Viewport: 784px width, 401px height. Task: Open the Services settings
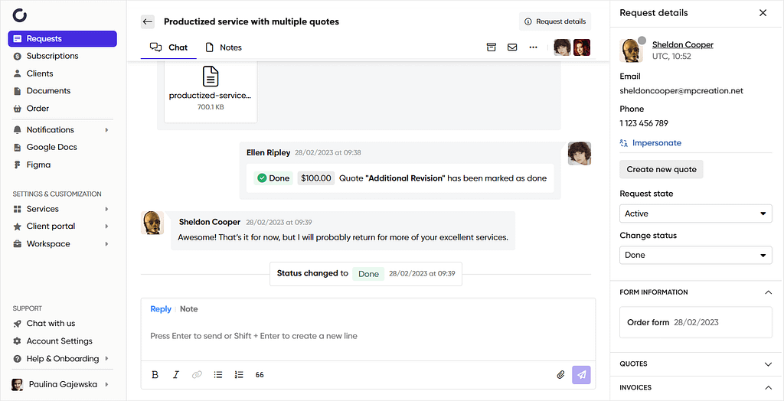[x=43, y=209]
